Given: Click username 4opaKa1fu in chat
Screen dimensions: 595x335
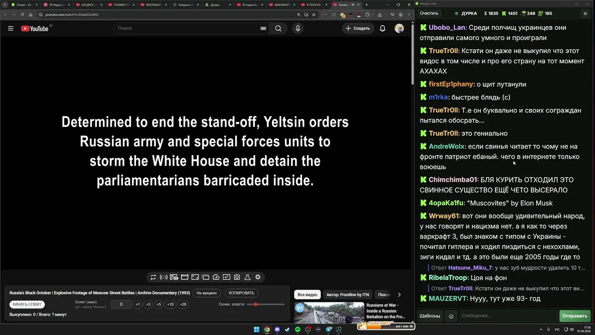Looking at the screenshot, I should pyautogui.click(x=446, y=203).
